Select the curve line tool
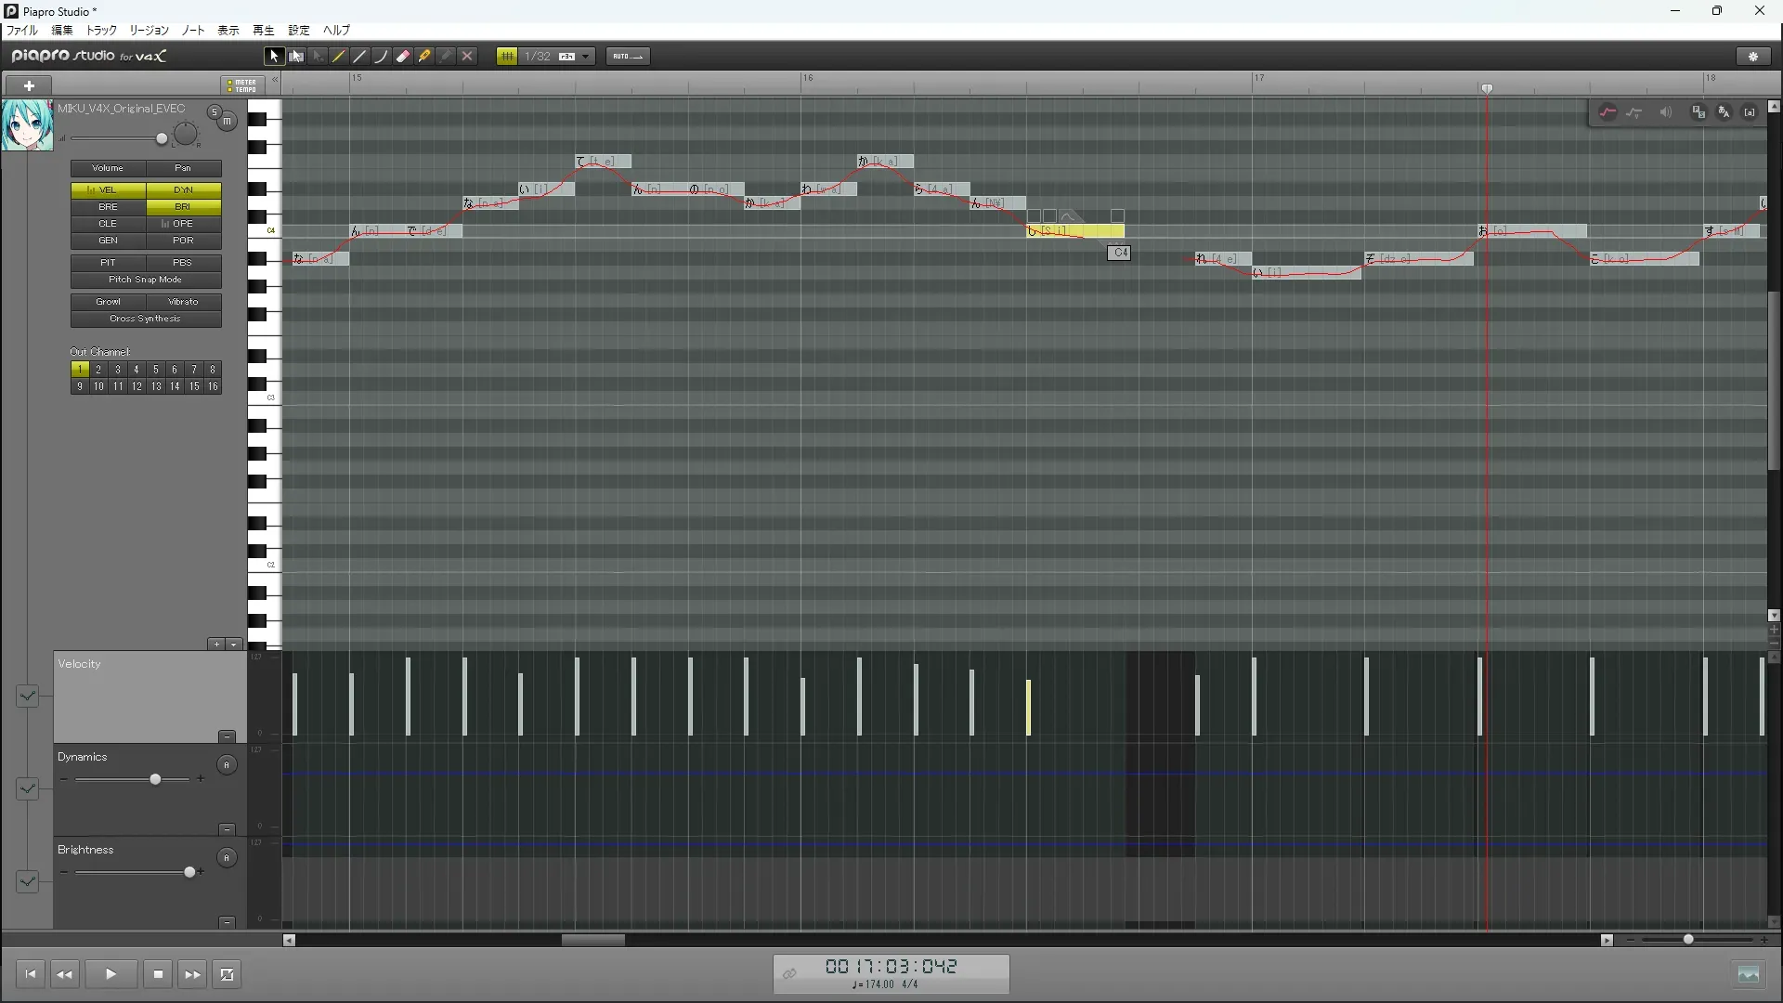The height and width of the screenshot is (1003, 1783). [382, 57]
